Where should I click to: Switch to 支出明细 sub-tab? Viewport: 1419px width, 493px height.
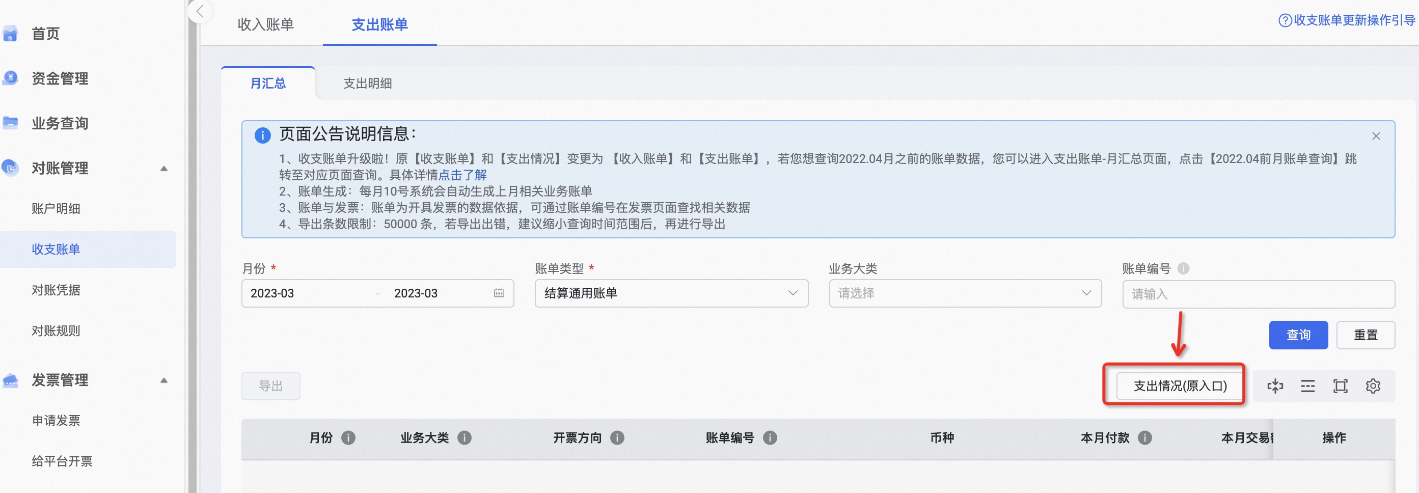[x=367, y=83]
